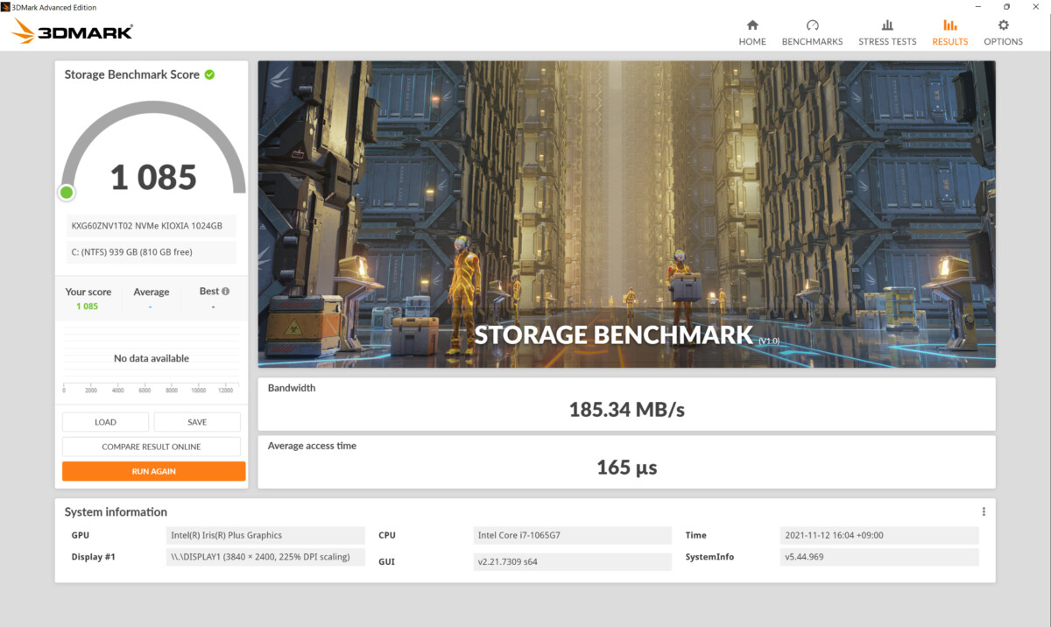
Task: Select the SystemInfo version v5.44.969
Action: pyautogui.click(x=878, y=557)
